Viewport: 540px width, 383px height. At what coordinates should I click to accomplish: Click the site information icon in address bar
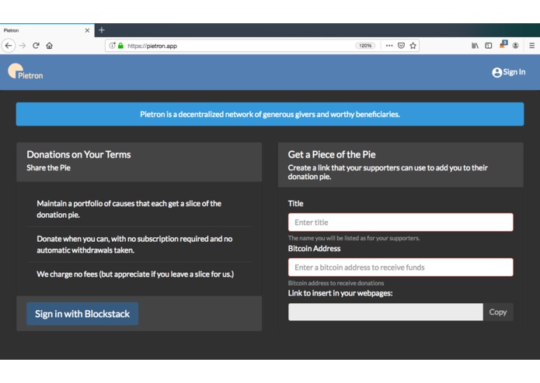tap(112, 46)
